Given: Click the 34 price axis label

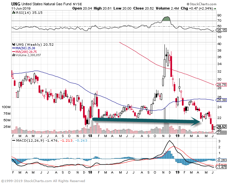Looking at the screenshot, I should (219, 64).
